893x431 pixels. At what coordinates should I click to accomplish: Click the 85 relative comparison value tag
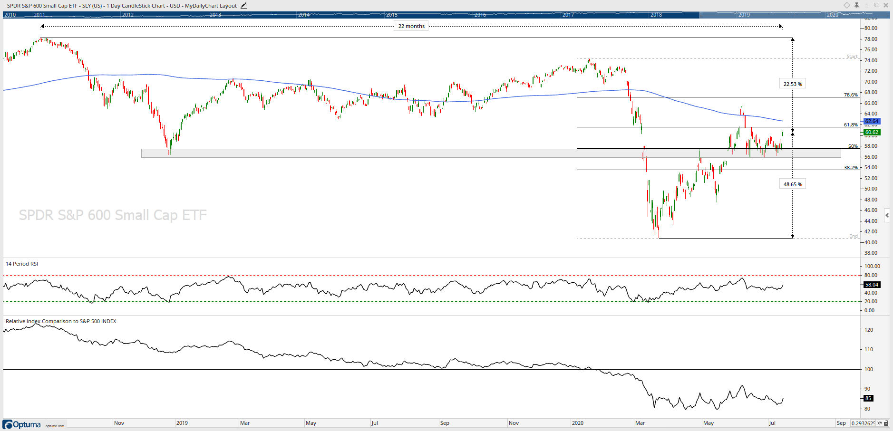pos(868,399)
